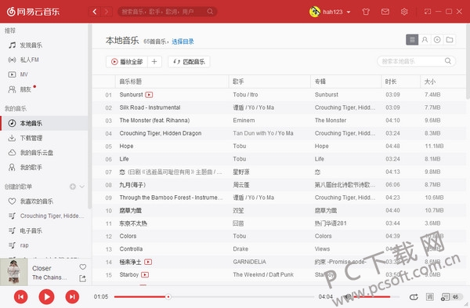The width and height of the screenshot is (470, 308).
Task: Click the artist The Weeknd / Daft Punk
Action: [263, 275]
